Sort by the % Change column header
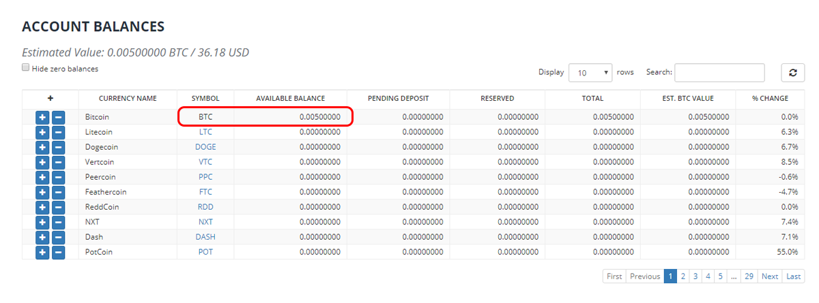Image resolution: width=819 pixels, height=303 pixels. coord(770,99)
